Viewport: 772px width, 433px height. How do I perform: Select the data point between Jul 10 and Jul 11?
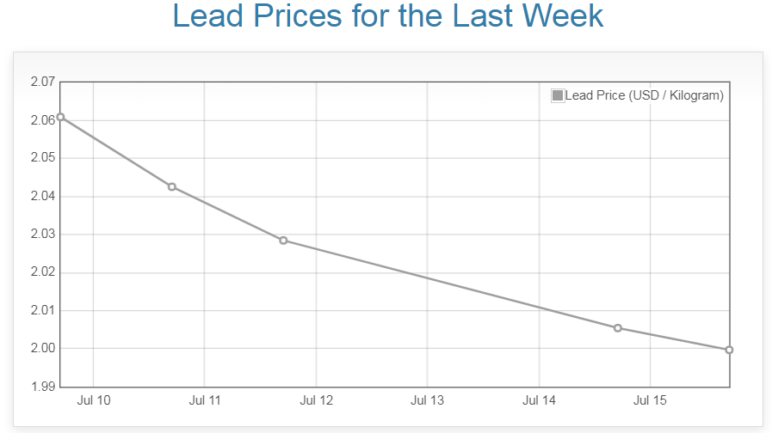pyautogui.click(x=172, y=186)
